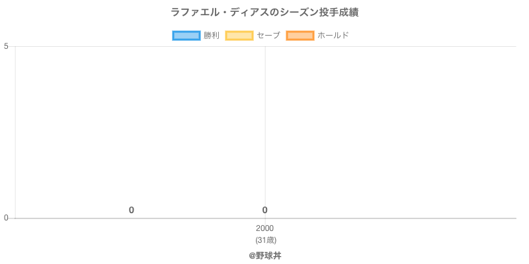Click the yellow セーブ legend swatch
Viewport: 529px width, 264px height.
click(x=239, y=36)
